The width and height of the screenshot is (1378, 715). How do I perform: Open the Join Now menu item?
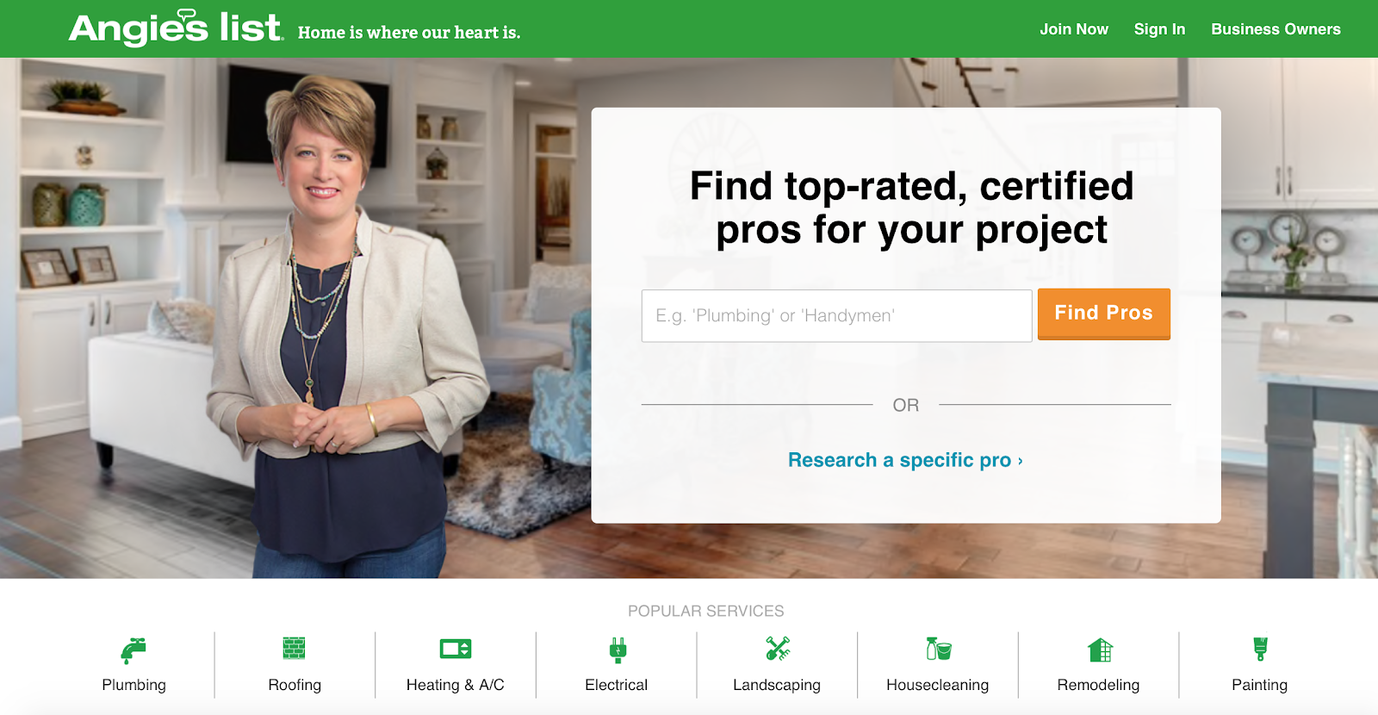click(1074, 29)
